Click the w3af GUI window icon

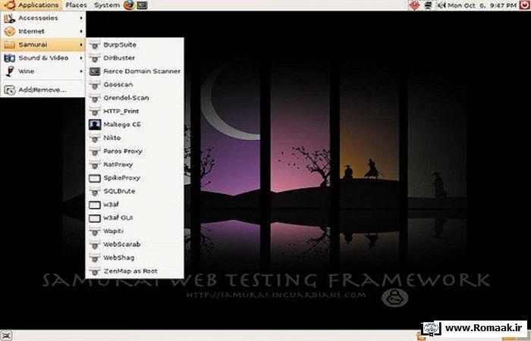pos(95,218)
